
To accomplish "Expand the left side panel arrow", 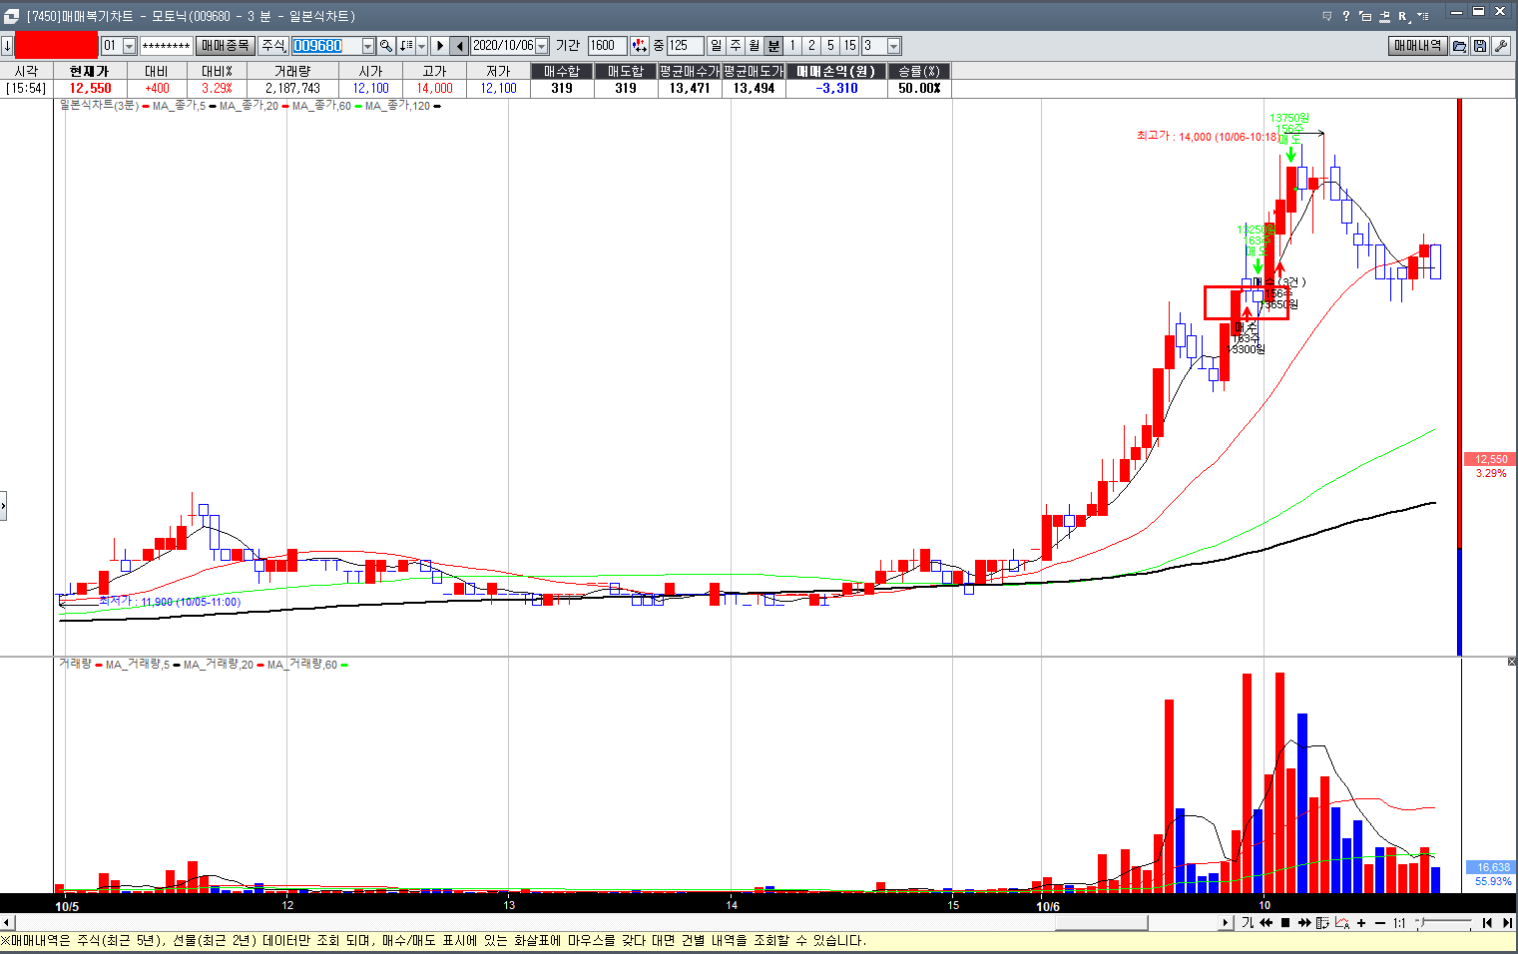I will click(3, 506).
